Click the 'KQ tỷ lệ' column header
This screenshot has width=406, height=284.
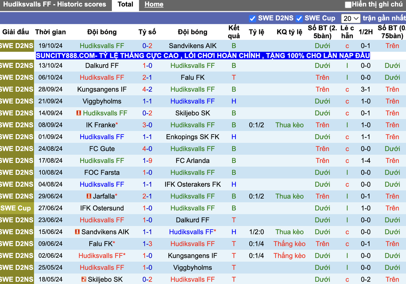point(289,32)
